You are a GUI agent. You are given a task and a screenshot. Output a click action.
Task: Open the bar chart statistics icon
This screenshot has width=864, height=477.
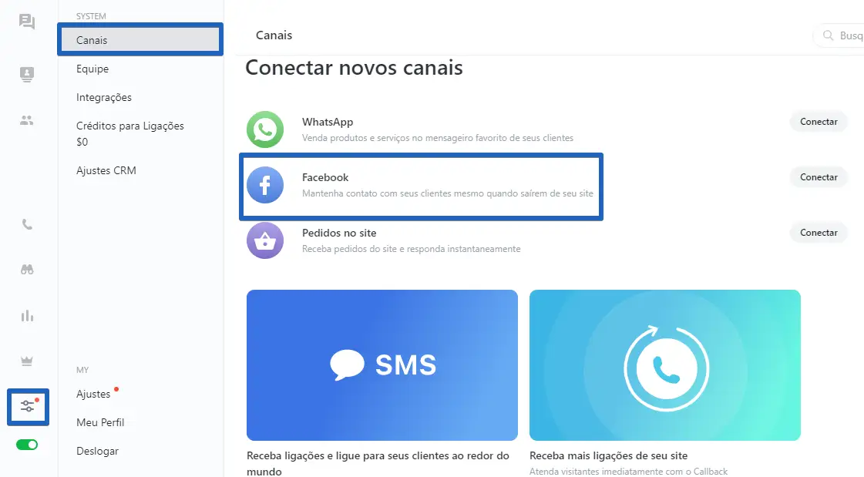pyautogui.click(x=26, y=316)
